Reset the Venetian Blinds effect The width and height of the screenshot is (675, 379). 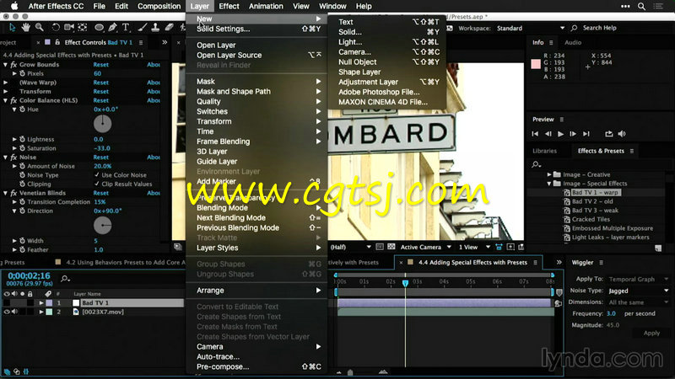click(x=100, y=193)
